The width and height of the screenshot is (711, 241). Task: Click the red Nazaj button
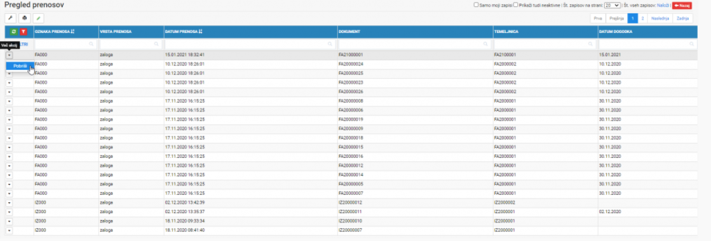click(682, 6)
